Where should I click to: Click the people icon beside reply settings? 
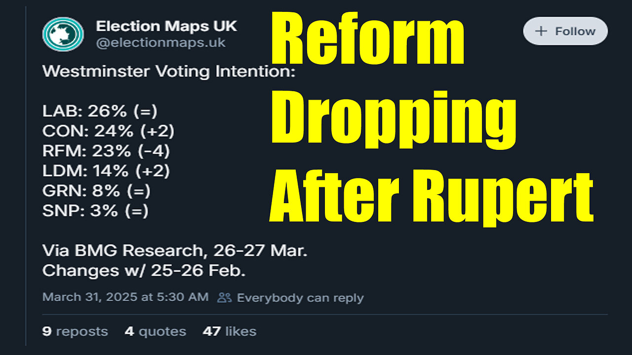click(225, 298)
